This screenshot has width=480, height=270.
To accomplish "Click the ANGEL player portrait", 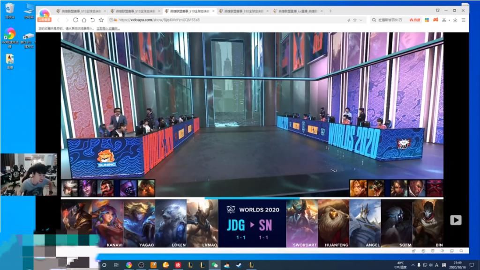I will click(x=365, y=223).
